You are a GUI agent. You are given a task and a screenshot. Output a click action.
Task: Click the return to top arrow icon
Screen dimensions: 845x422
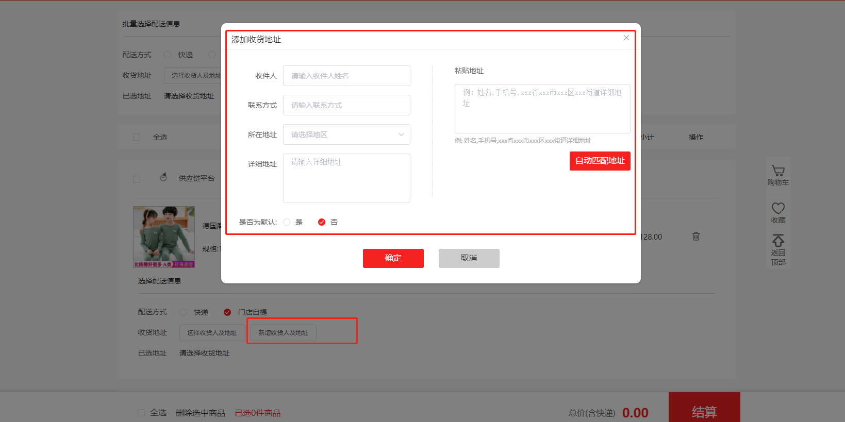[778, 241]
